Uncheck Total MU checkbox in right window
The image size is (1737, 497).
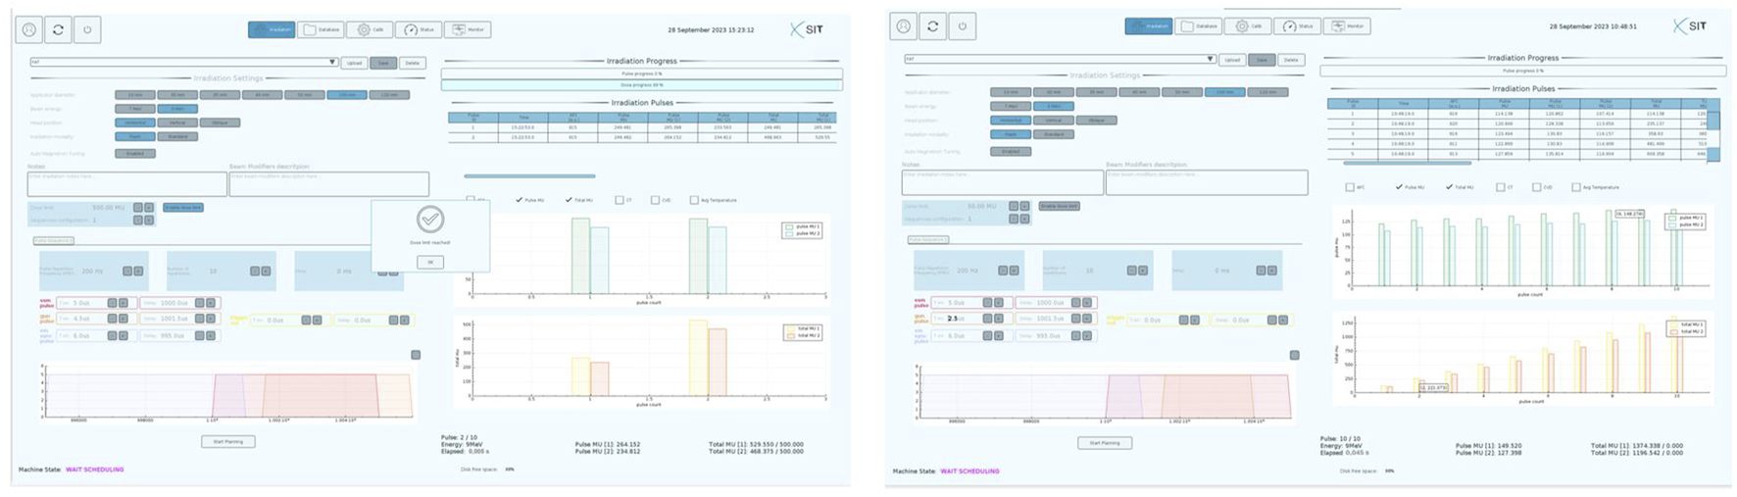click(1449, 187)
